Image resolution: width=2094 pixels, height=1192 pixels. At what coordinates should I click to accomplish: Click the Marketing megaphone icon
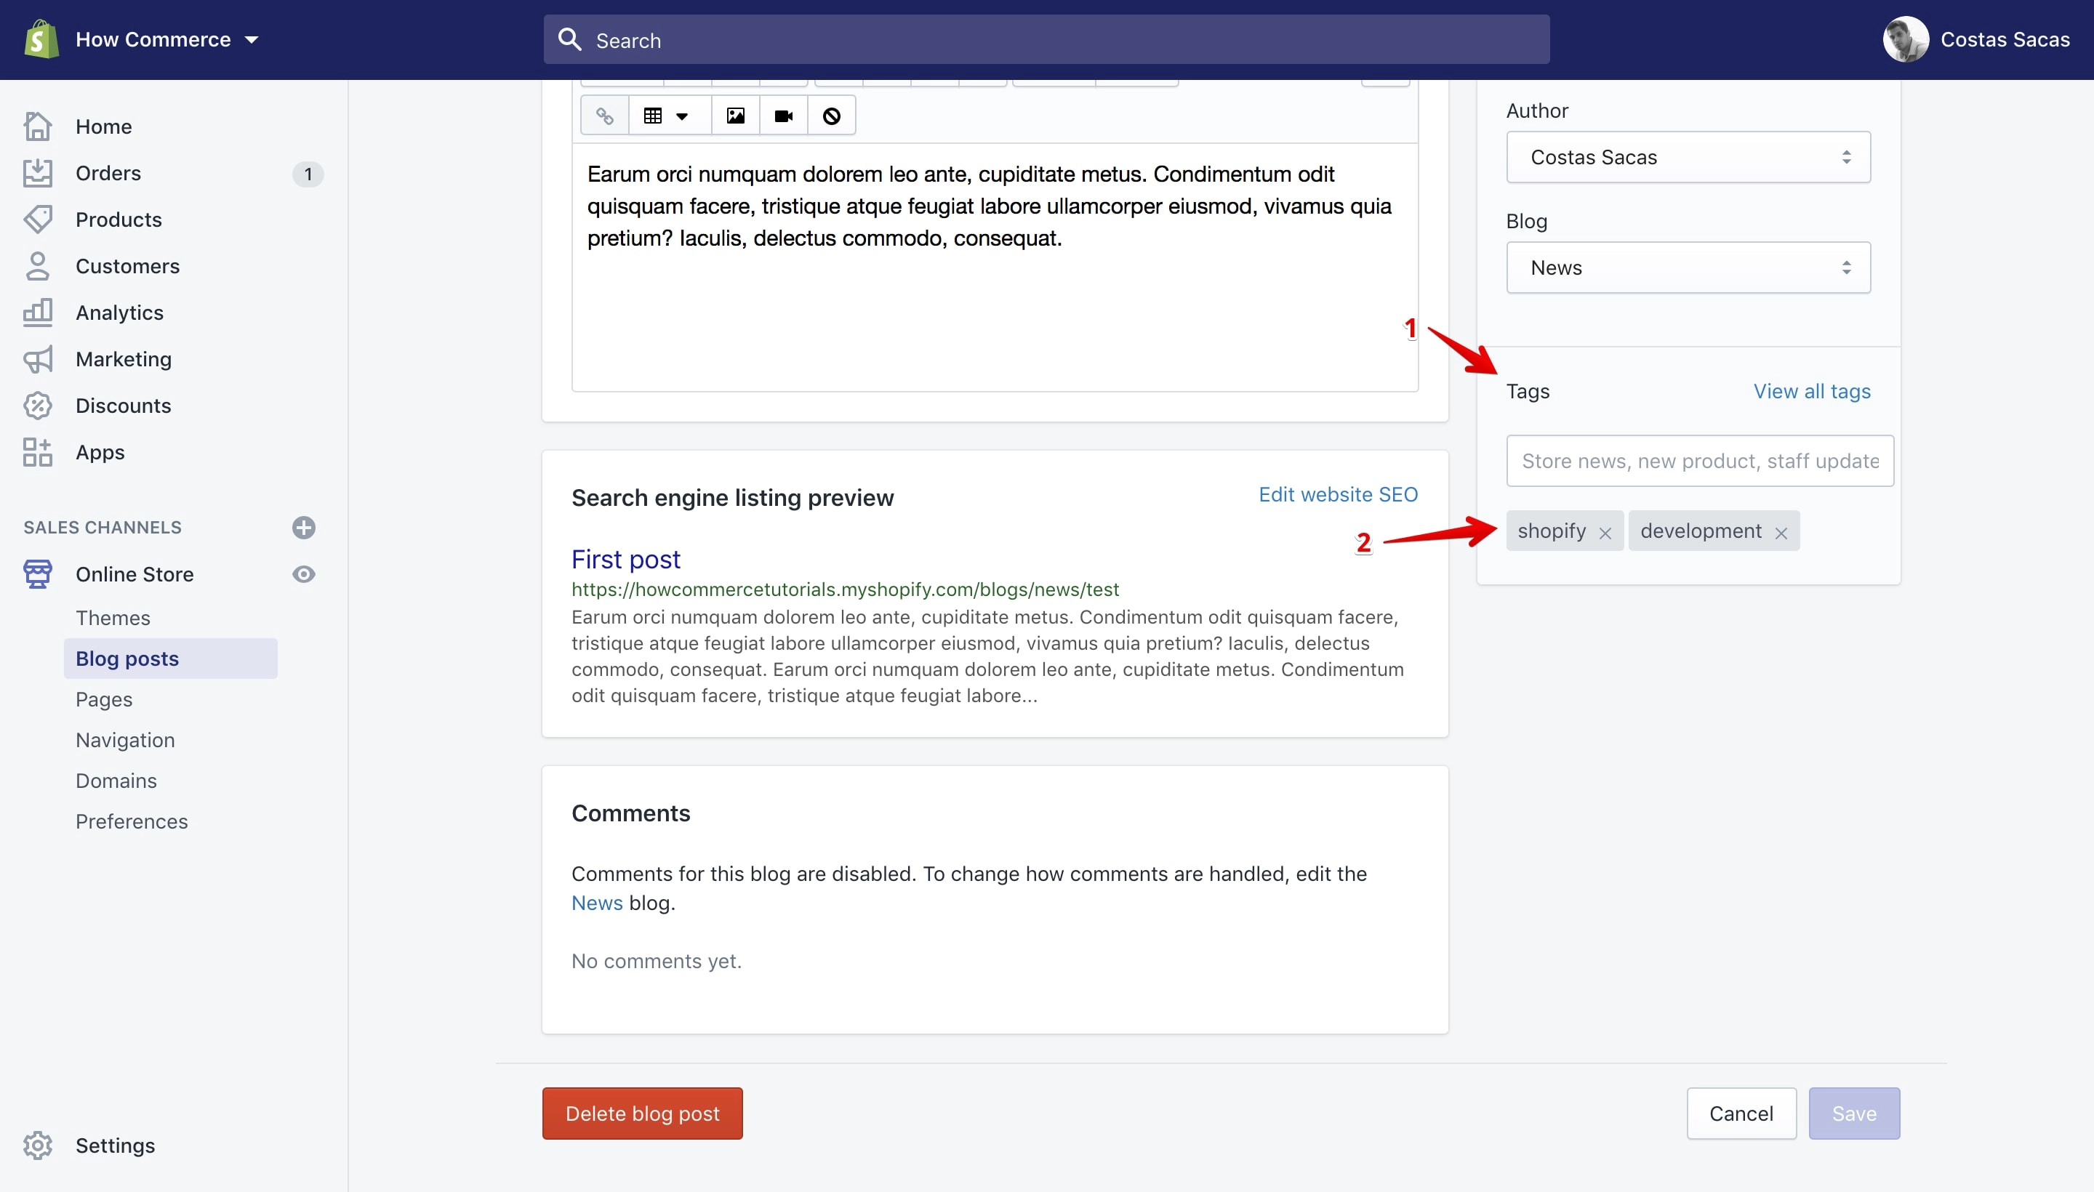point(38,359)
